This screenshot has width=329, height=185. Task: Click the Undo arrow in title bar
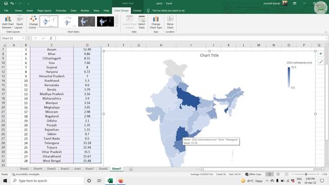(x=12, y=4)
